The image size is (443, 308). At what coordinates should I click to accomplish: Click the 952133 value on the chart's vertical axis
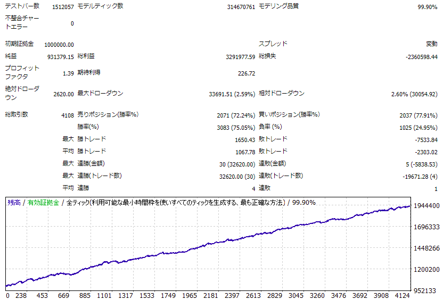428,291
